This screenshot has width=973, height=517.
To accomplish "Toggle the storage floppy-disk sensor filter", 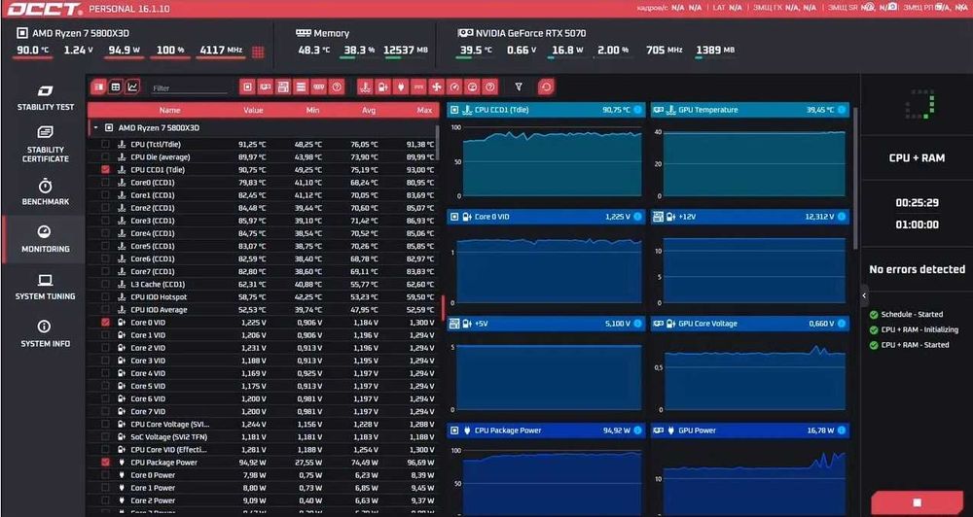I will point(283,86).
